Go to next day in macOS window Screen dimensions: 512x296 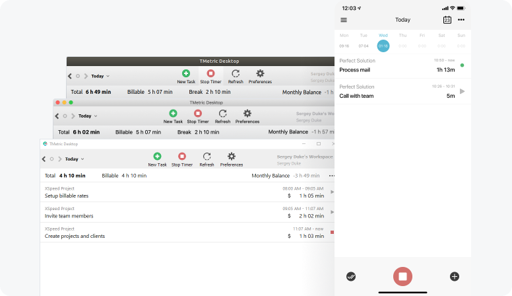click(x=73, y=116)
